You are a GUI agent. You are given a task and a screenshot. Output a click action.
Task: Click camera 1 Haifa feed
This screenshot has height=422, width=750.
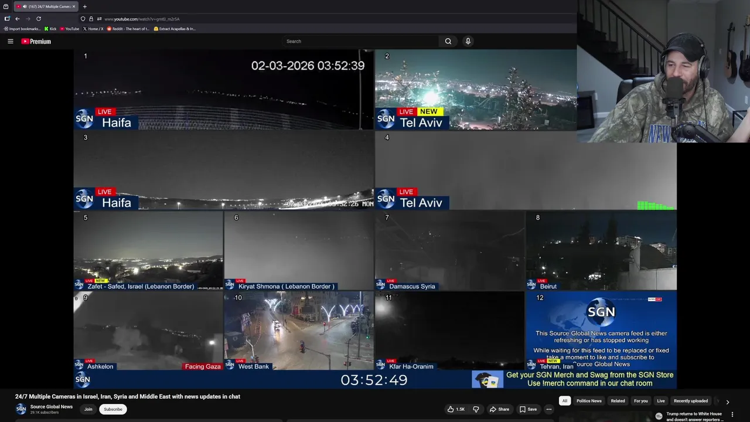[x=223, y=90]
